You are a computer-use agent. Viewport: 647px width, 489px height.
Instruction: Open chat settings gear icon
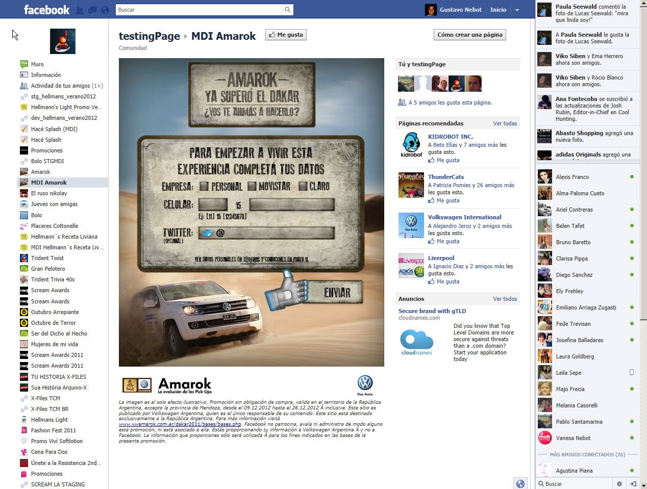(x=619, y=484)
